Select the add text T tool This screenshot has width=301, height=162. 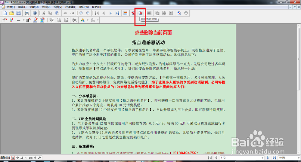pyautogui.click(x=5, y=20)
